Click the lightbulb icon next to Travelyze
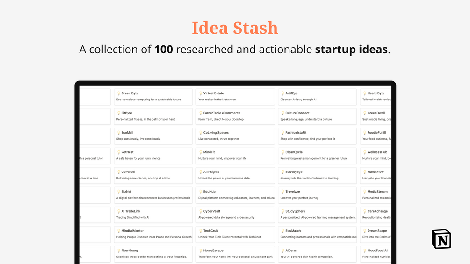 tap(282, 192)
